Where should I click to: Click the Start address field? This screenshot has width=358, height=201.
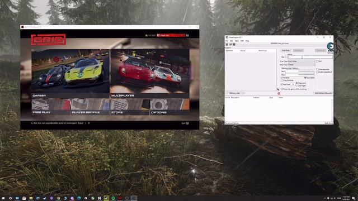pos(300,71)
